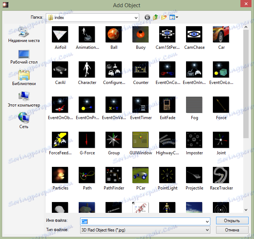Screen dimensions: 254x239
Task: Select the EventOnPr... object icon
Action: [87, 105]
